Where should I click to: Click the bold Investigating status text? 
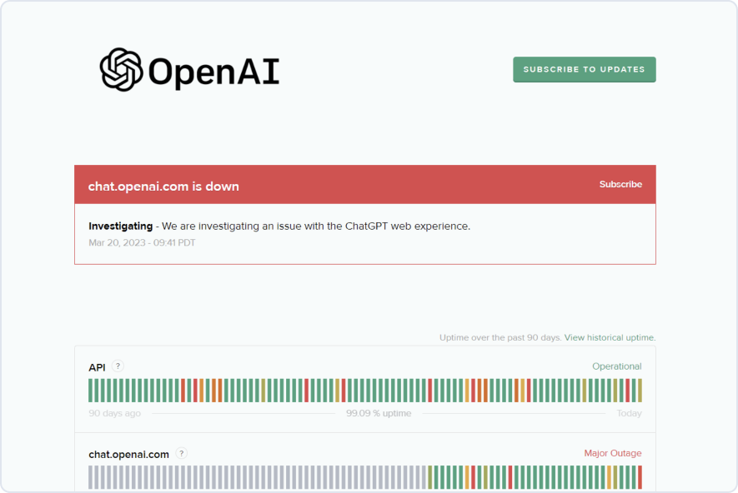pos(120,227)
